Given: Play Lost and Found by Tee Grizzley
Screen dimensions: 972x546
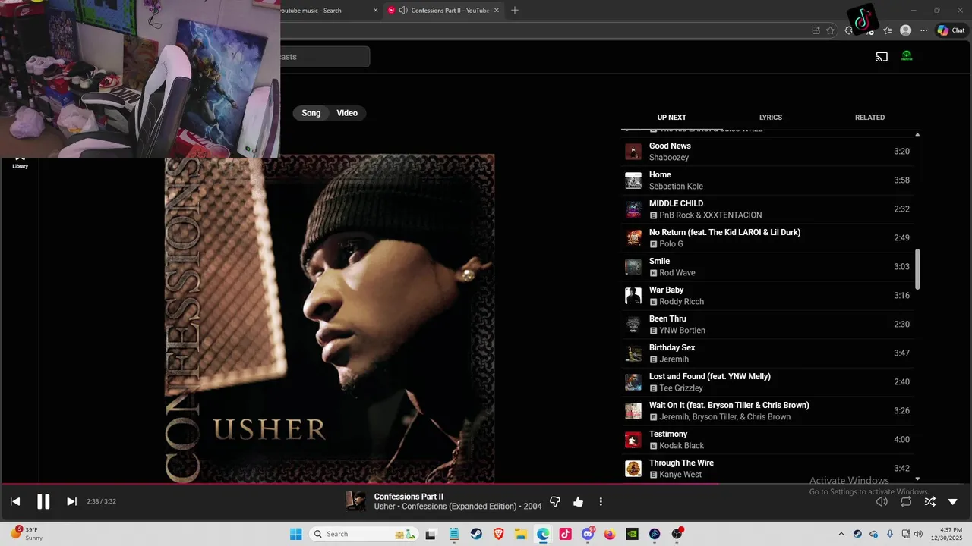Looking at the screenshot, I should 768,382.
